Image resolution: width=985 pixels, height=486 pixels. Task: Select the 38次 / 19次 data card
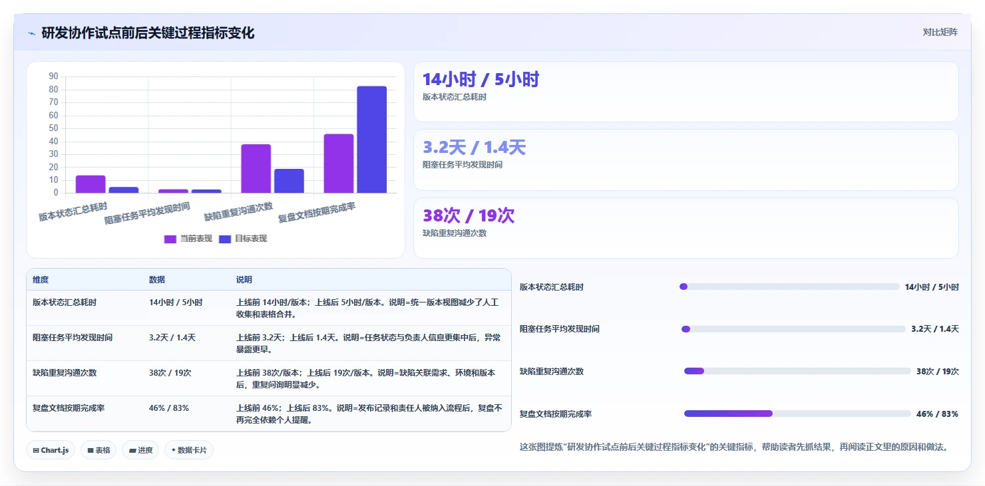[x=686, y=228]
